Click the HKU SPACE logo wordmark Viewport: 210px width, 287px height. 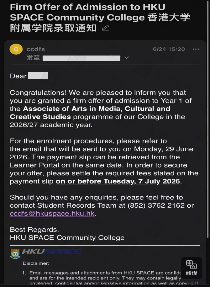tap(52, 252)
